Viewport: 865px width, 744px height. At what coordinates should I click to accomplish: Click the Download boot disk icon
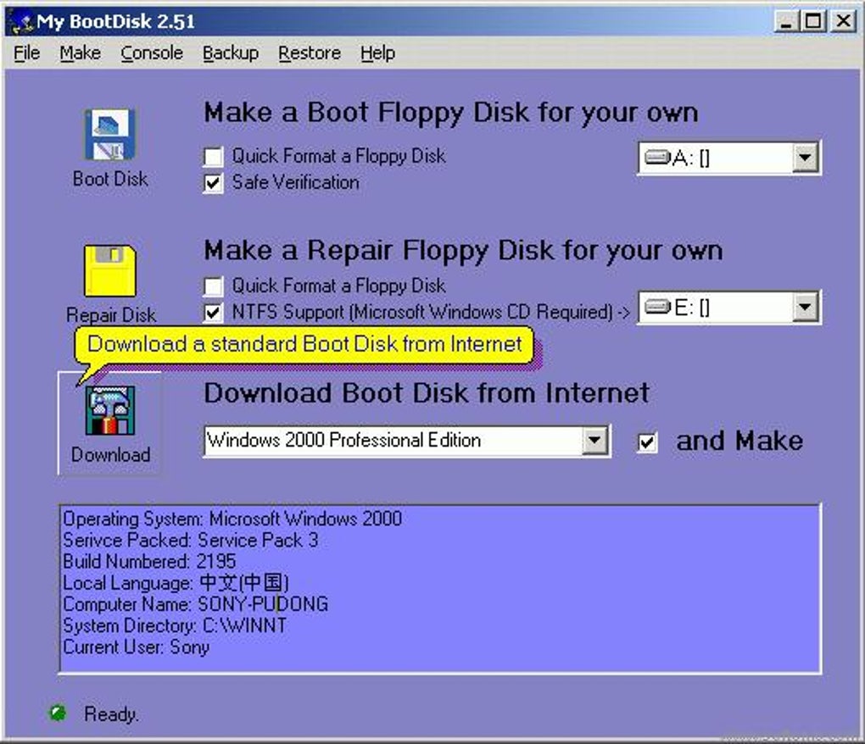click(x=110, y=410)
